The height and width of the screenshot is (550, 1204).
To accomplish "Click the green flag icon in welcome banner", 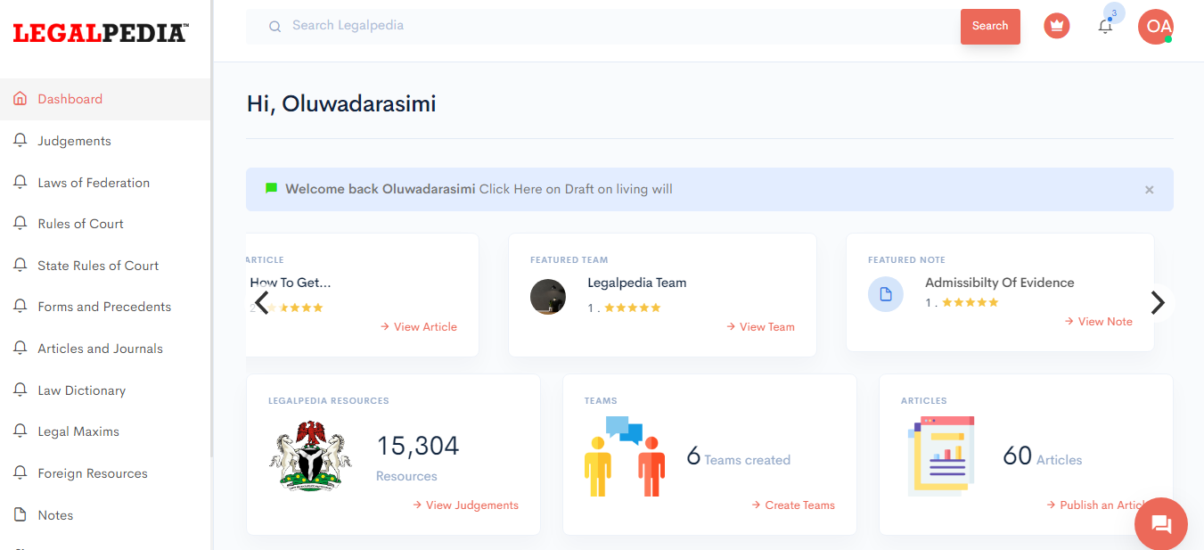I will [x=271, y=189].
